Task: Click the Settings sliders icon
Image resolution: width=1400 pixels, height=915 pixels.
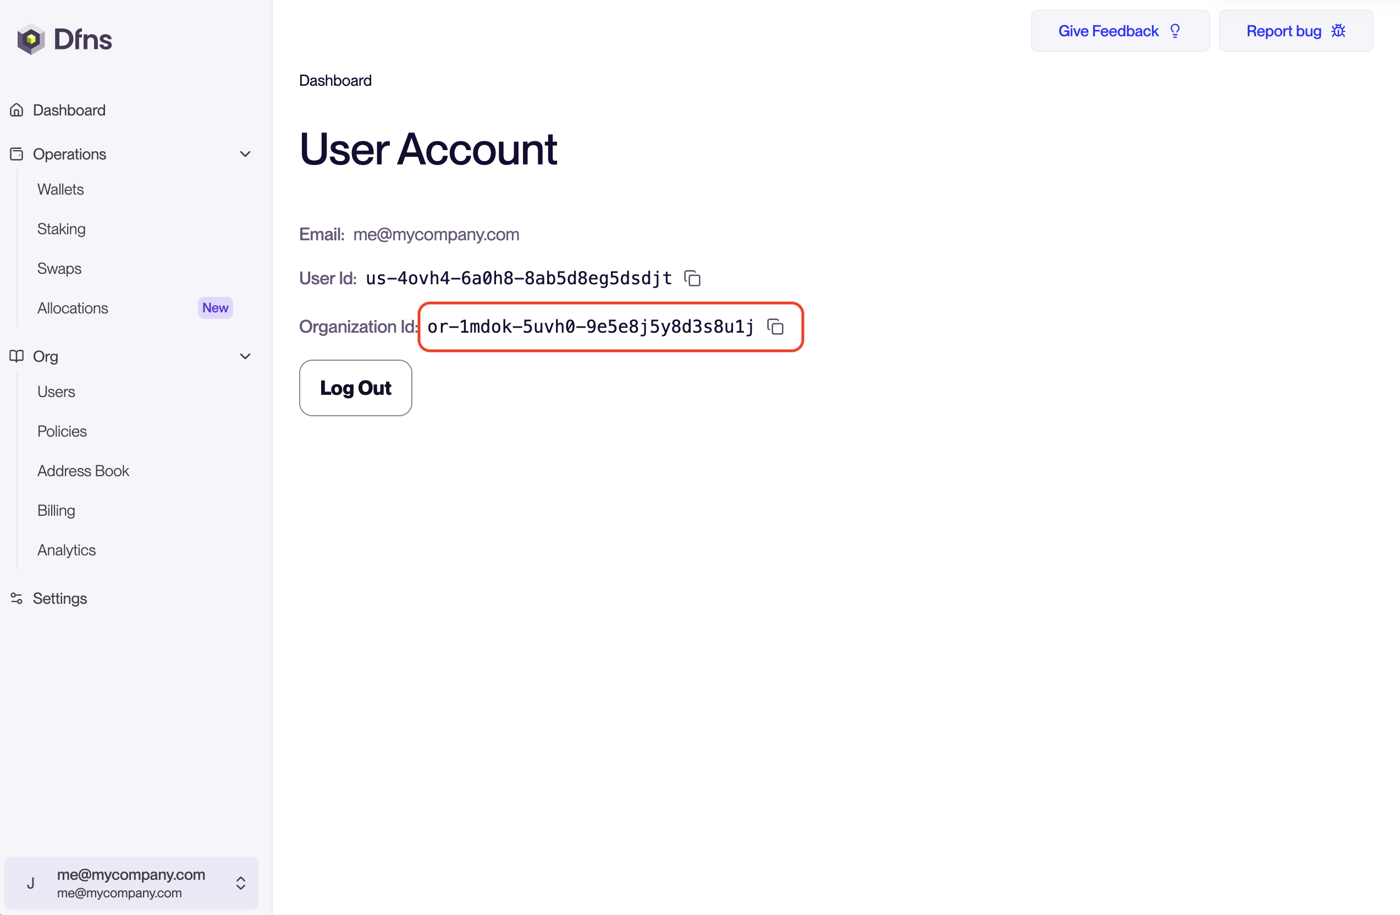Action: (x=16, y=598)
